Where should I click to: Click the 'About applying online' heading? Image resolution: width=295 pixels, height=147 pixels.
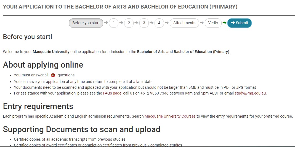43,65
